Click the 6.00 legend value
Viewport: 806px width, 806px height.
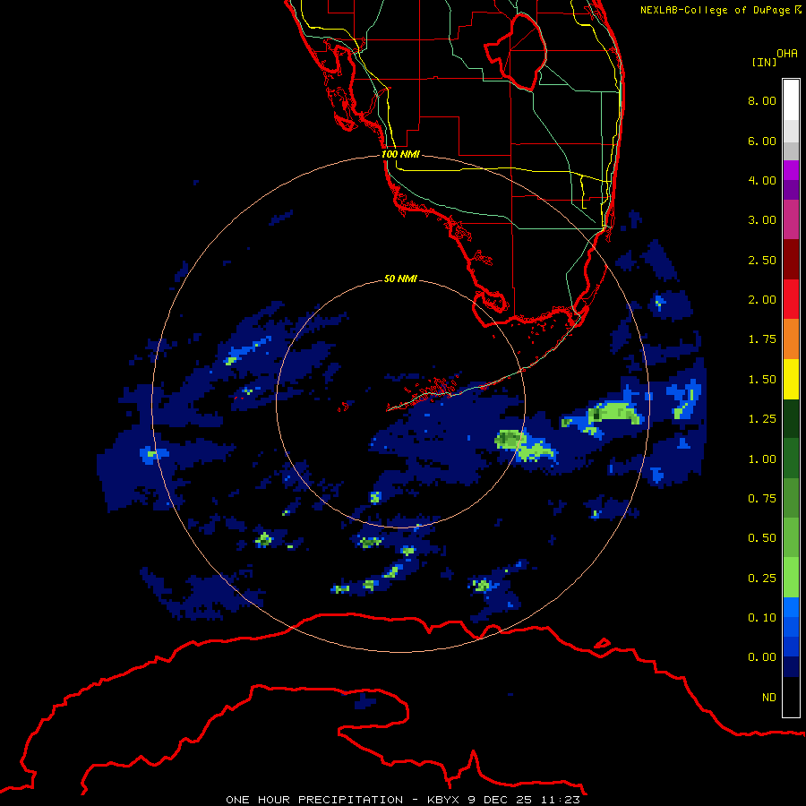762,141
